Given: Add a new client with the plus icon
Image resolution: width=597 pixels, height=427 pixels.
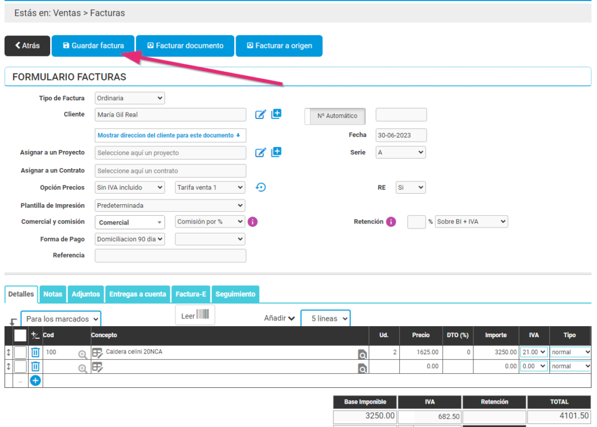Looking at the screenshot, I should tap(276, 114).
